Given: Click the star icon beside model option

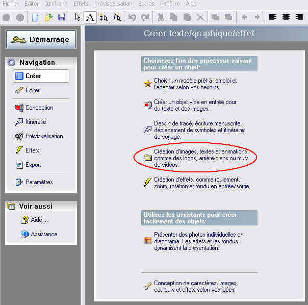Looking at the screenshot, I should pyautogui.click(x=148, y=84).
